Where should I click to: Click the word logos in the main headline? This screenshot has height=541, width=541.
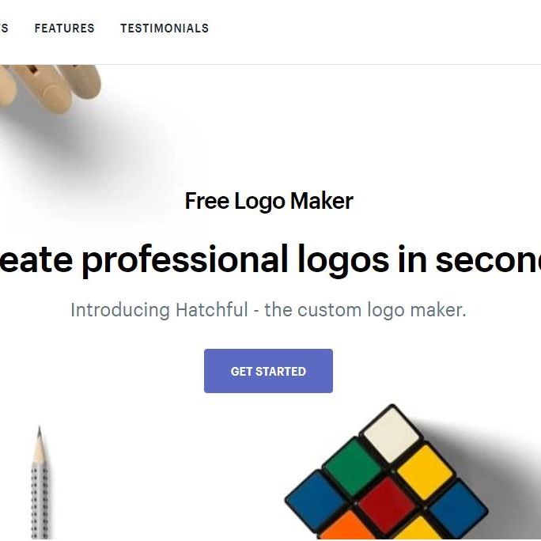point(343,262)
